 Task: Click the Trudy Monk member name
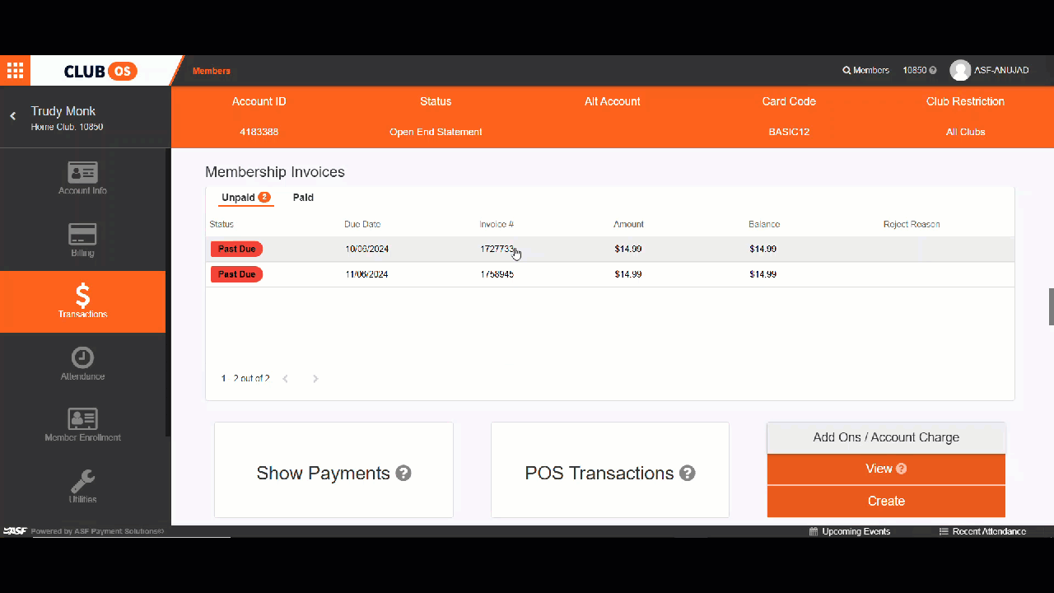(x=63, y=111)
